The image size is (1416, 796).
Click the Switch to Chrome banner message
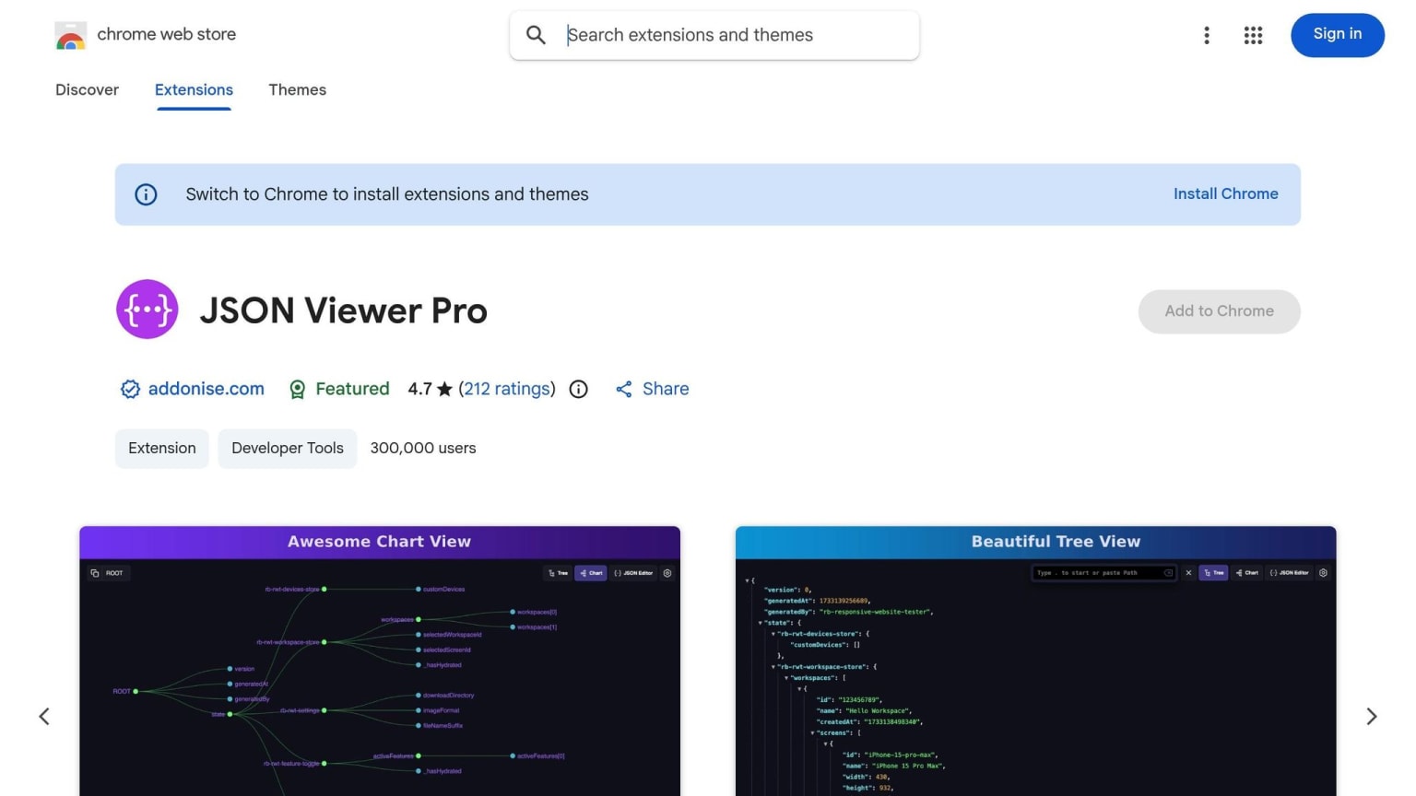387,194
